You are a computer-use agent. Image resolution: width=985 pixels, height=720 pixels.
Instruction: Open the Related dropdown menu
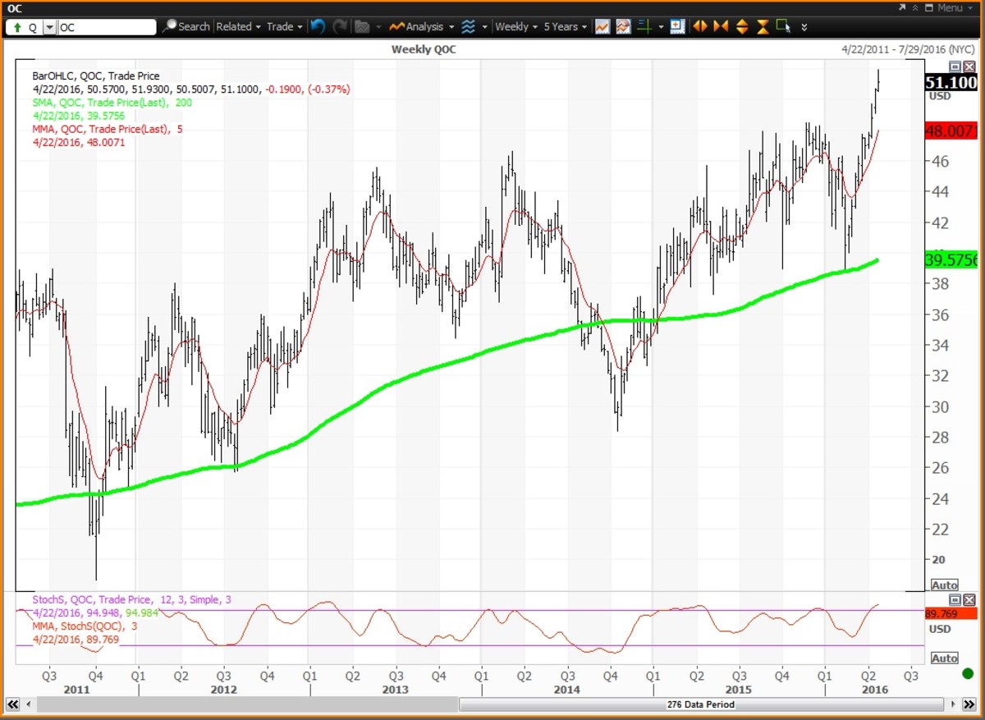coord(238,26)
